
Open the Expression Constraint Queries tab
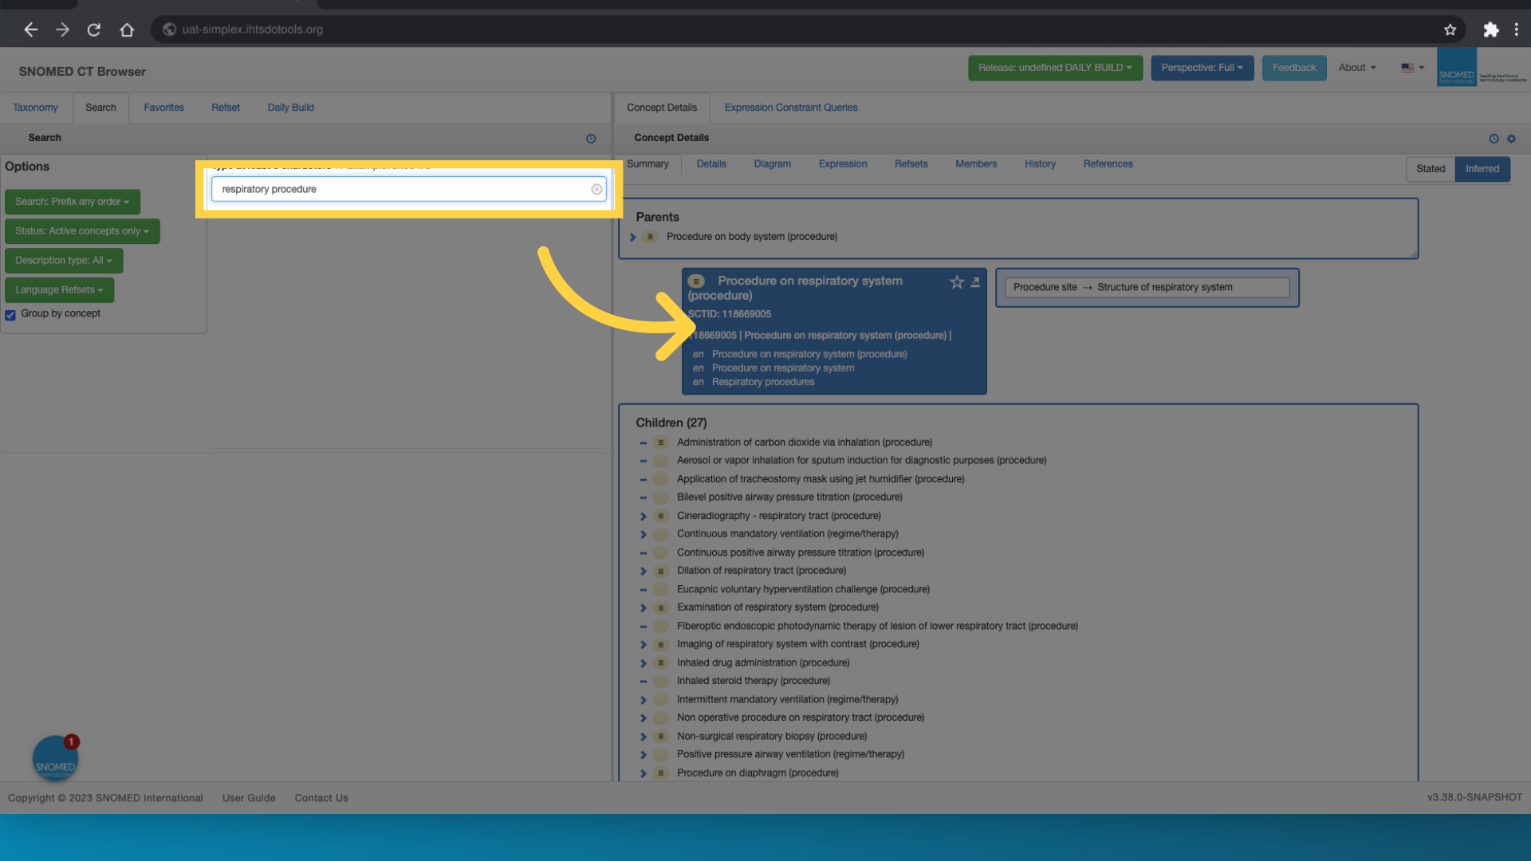point(791,108)
